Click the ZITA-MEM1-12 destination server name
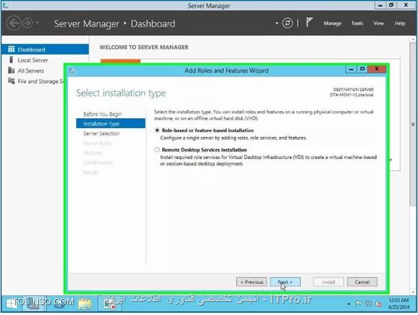 pos(351,95)
